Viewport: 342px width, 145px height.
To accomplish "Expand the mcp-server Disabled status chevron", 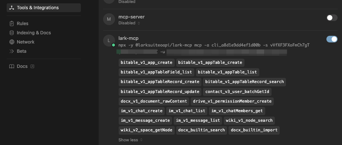I will (x=138, y=23).
